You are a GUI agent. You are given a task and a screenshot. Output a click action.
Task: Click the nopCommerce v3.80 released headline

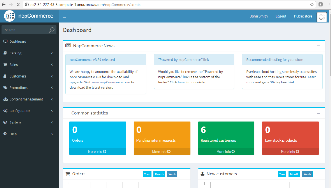[92, 60]
